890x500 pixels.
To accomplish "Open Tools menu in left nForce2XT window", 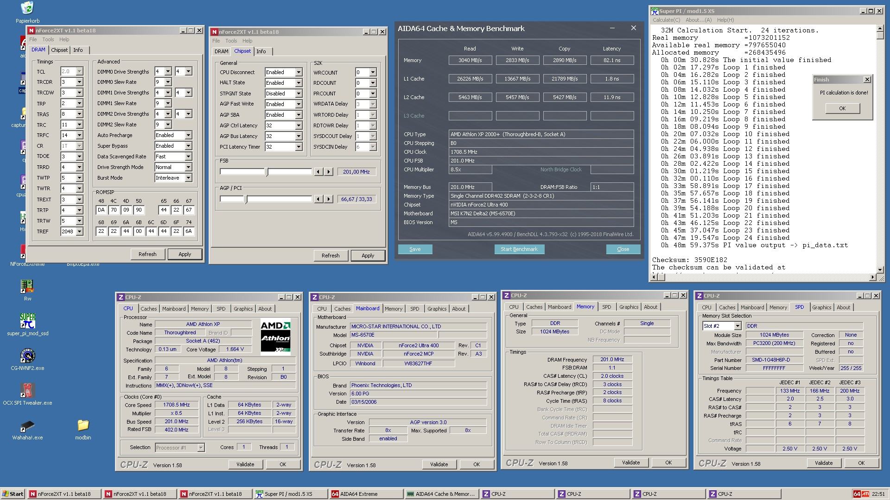I will 48,39.
